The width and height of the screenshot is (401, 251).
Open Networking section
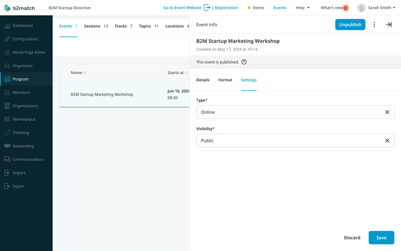coord(23,146)
